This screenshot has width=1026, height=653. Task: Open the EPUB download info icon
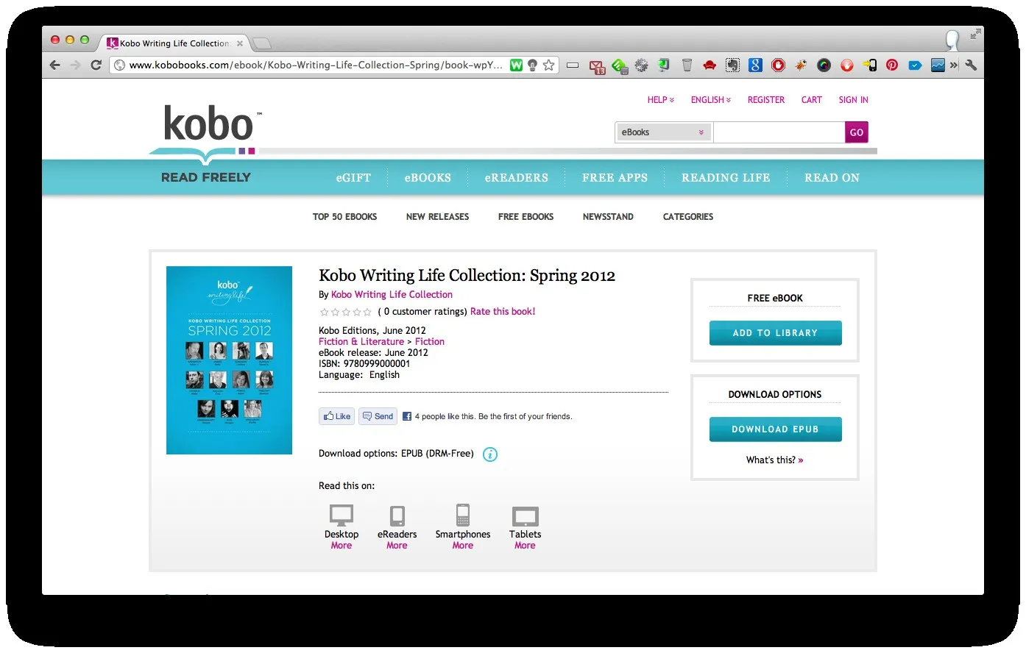[490, 454]
